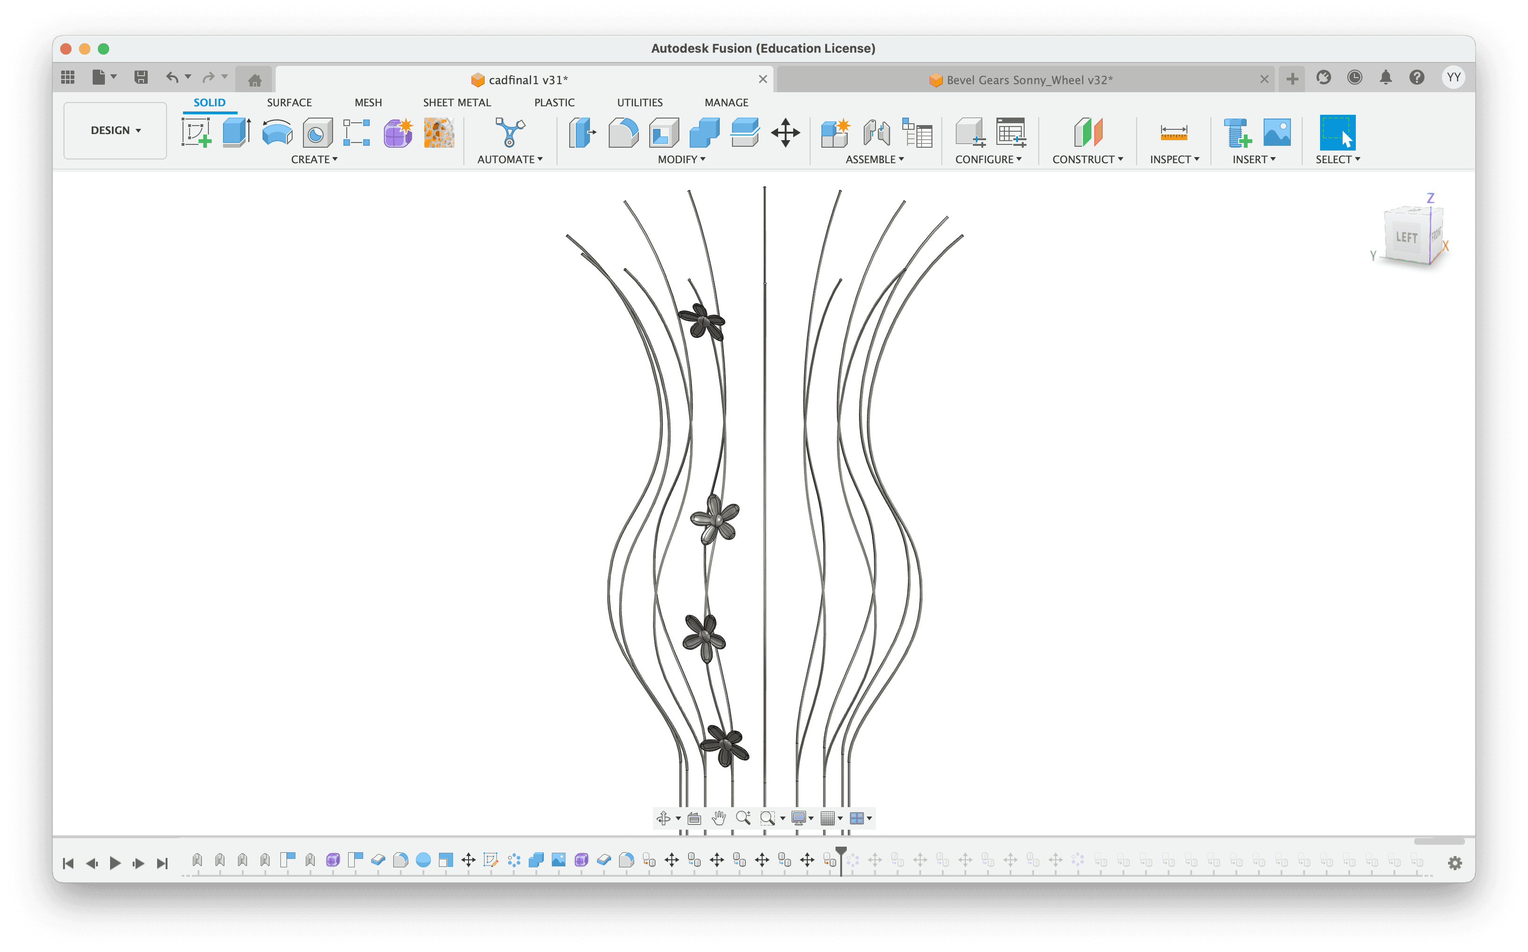Viewport: 1528px width, 952px height.
Task: Click the Measure tool icon
Action: [1174, 132]
